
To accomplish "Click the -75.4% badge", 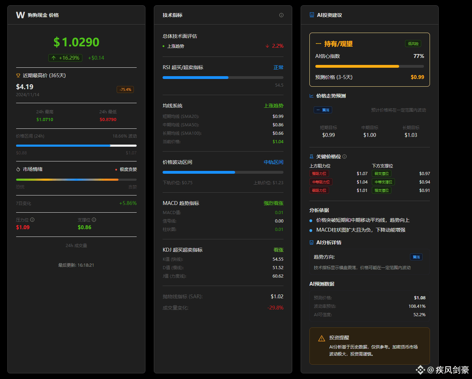I will coord(125,89).
